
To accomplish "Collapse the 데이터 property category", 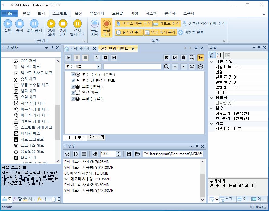I will 211,98.
